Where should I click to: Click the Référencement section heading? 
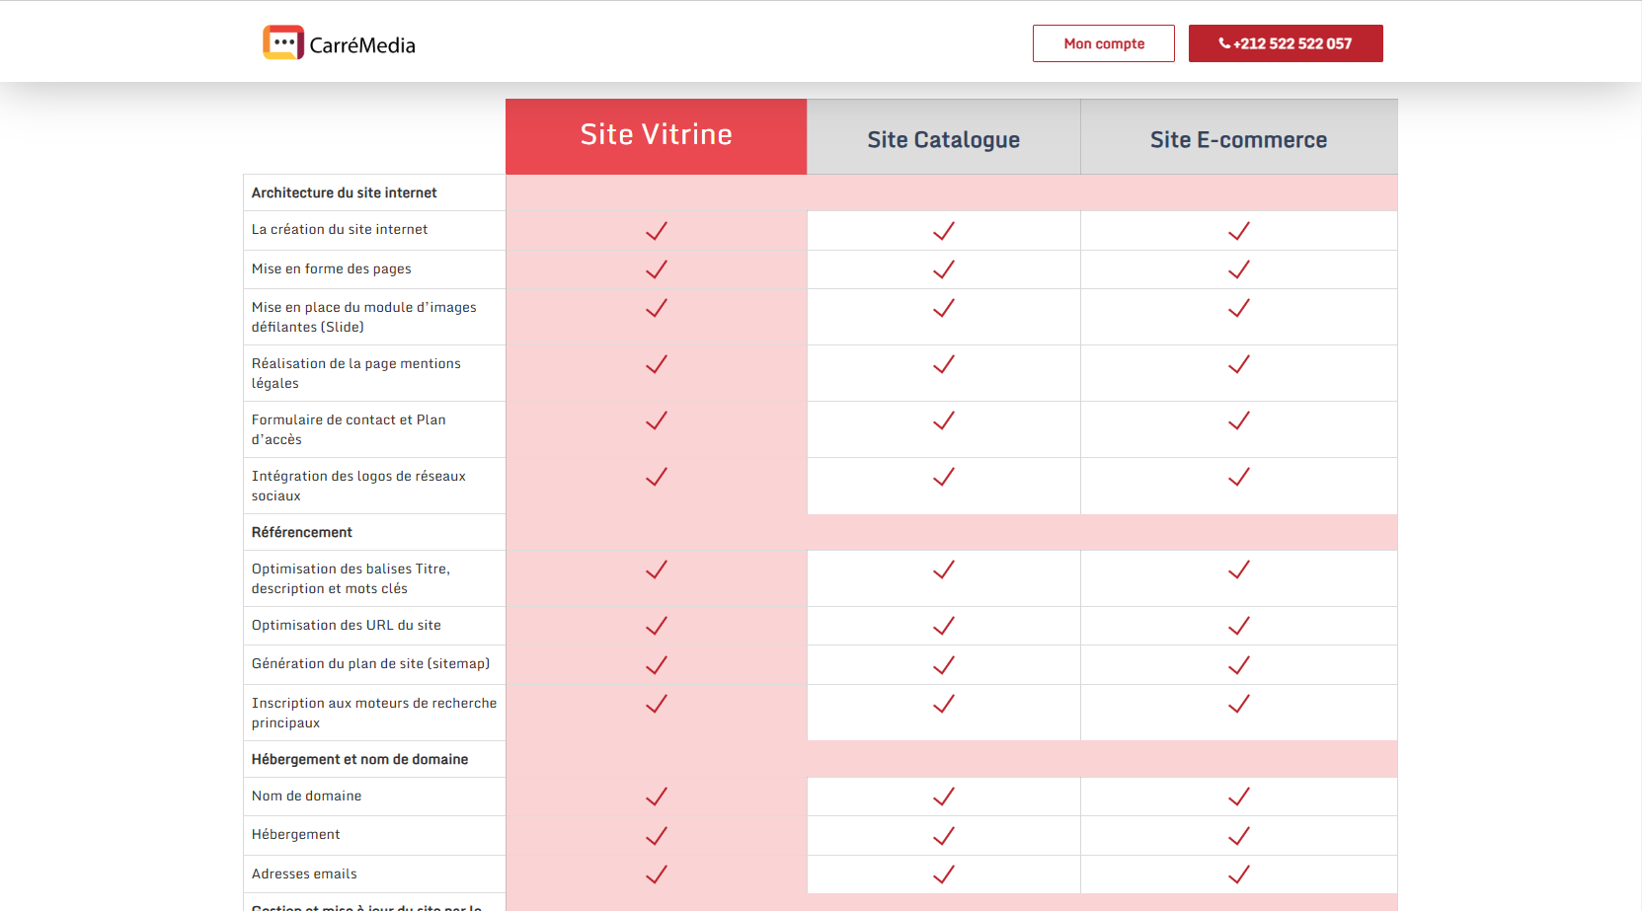301,532
